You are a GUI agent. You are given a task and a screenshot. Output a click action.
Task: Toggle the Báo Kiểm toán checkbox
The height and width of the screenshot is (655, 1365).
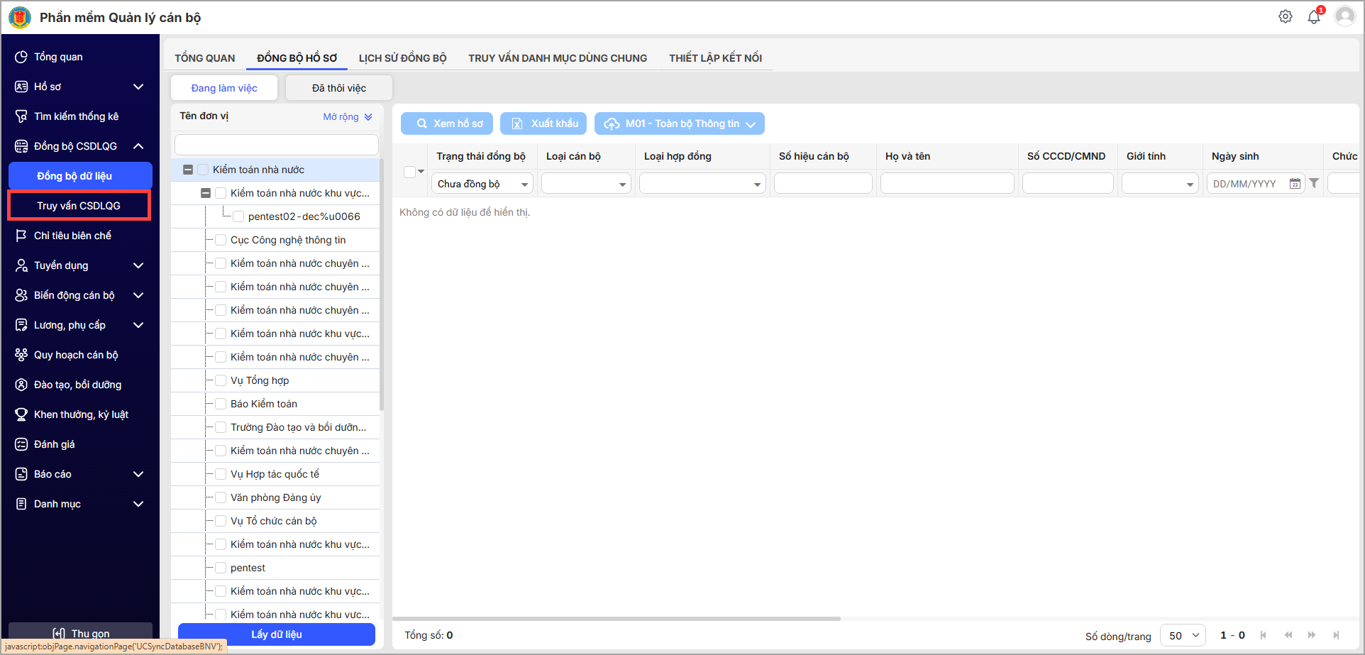(x=221, y=404)
